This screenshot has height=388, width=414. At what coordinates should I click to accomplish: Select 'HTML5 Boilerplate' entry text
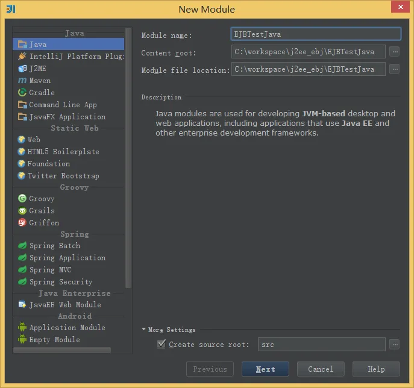coord(63,151)
